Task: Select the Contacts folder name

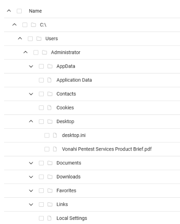Action: tap(66, 94)
